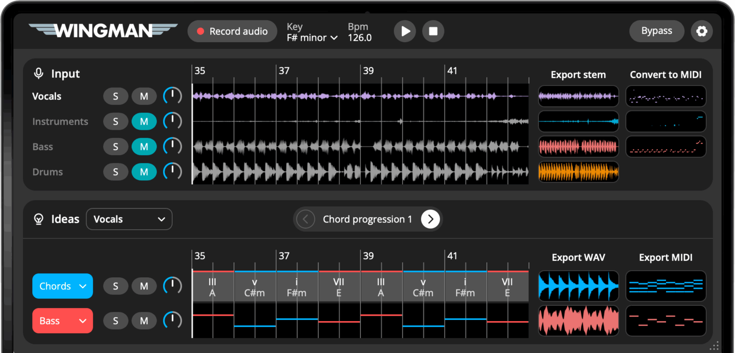Open the Ideas Vocals source dropdown

click(x=129, y=219)
